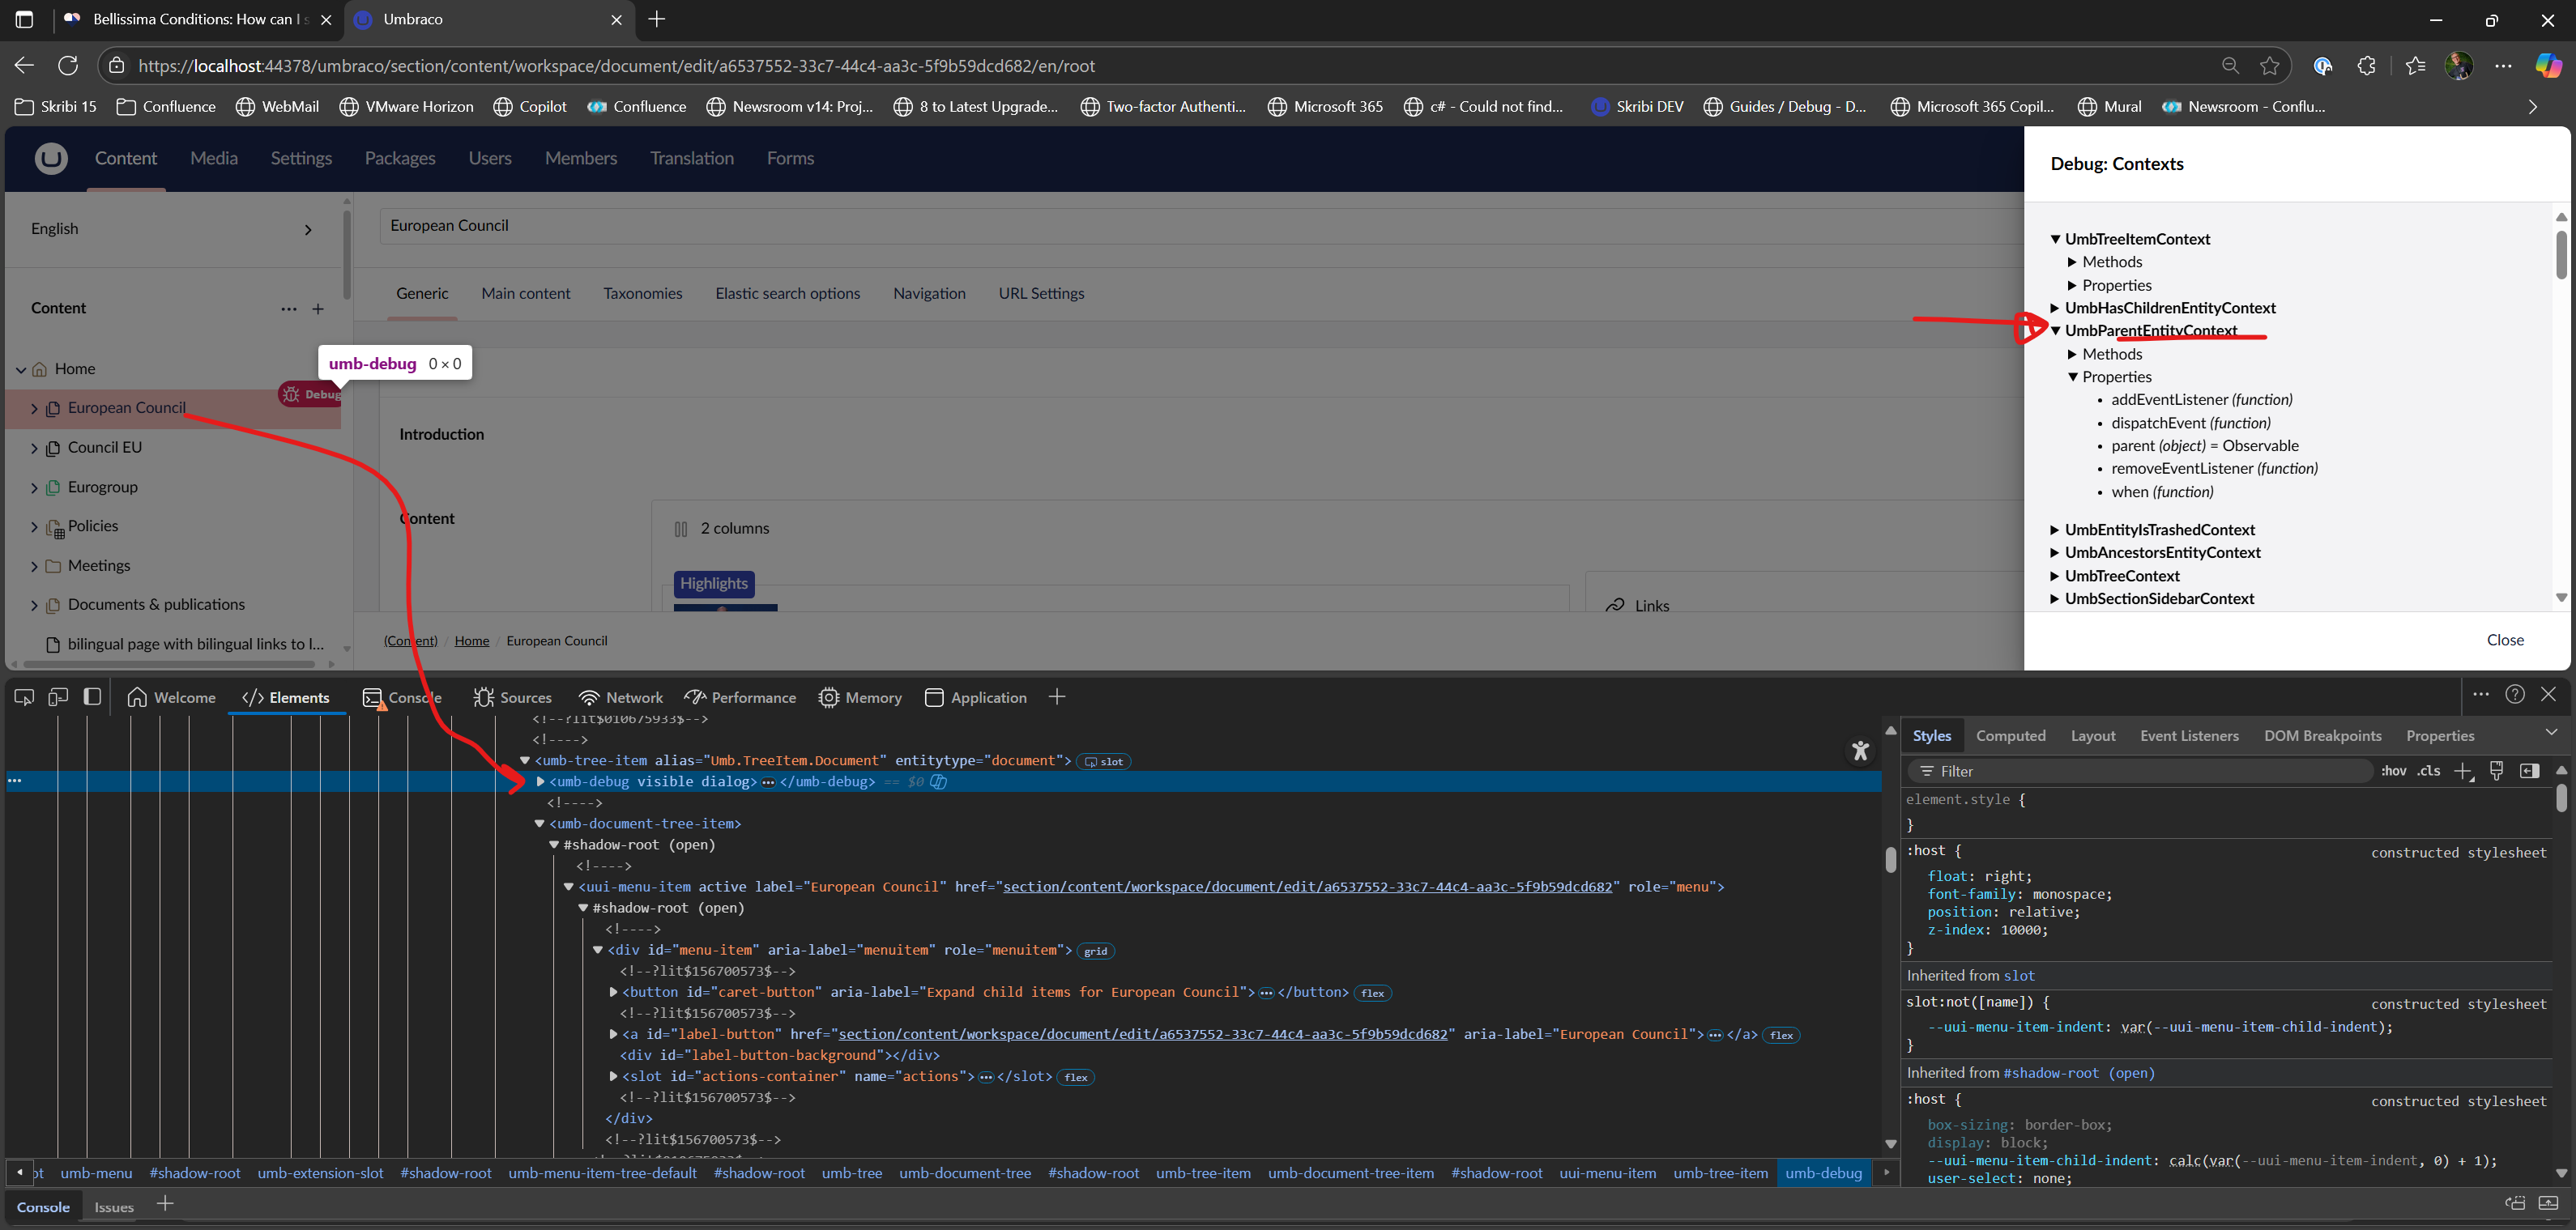The width and height of the screenshot is (2576, 1230).
Task: Open the Issues drawer tab
Action: 114,1207
